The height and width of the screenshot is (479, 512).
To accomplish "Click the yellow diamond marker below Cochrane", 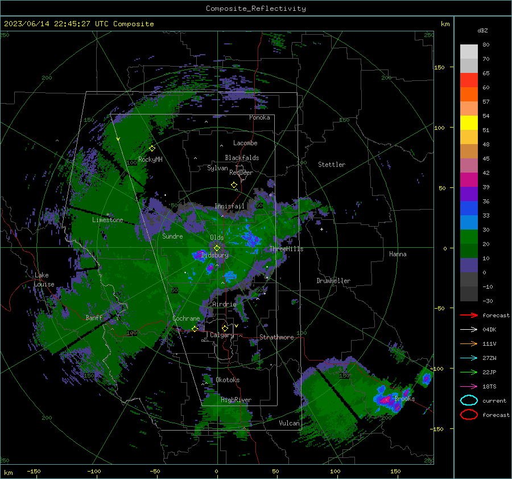I will (195, 329).
